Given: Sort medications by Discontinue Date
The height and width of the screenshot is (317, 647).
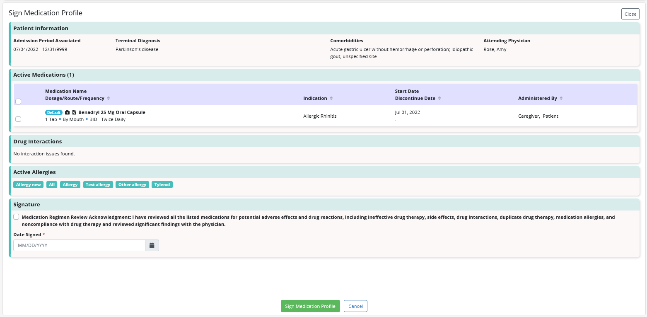Looking at the screenshot, I should (x=441, y=98).
